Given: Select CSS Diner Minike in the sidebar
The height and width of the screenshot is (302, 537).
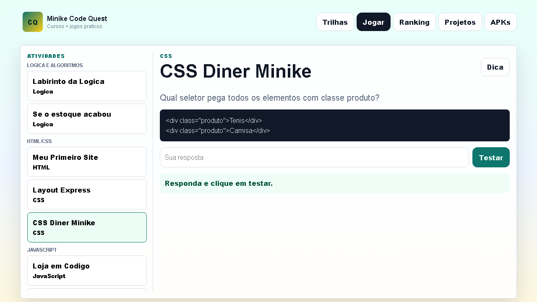Looking at the screenshot, I should 87,227.
